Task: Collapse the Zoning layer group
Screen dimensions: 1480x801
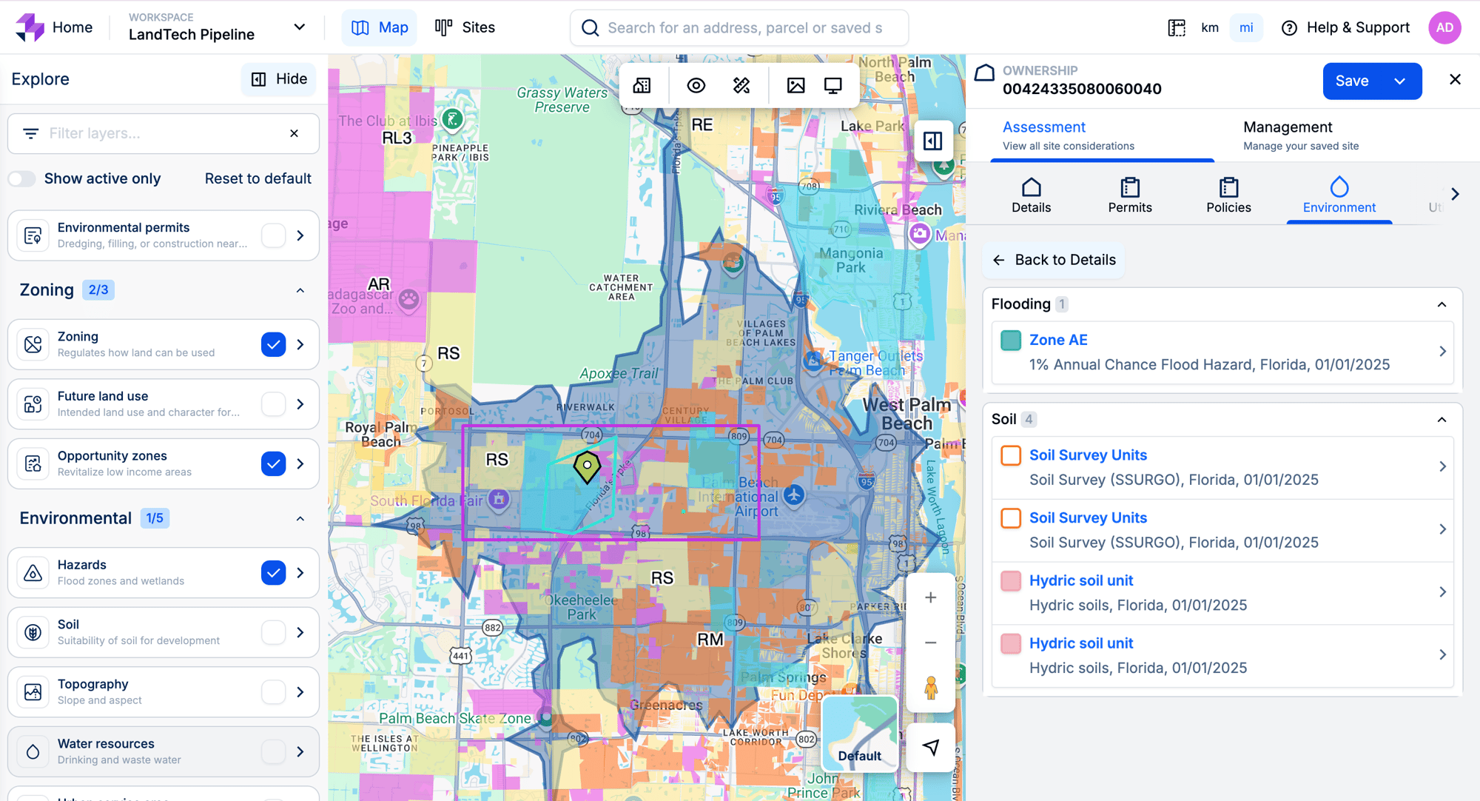Action: point(300,290)
